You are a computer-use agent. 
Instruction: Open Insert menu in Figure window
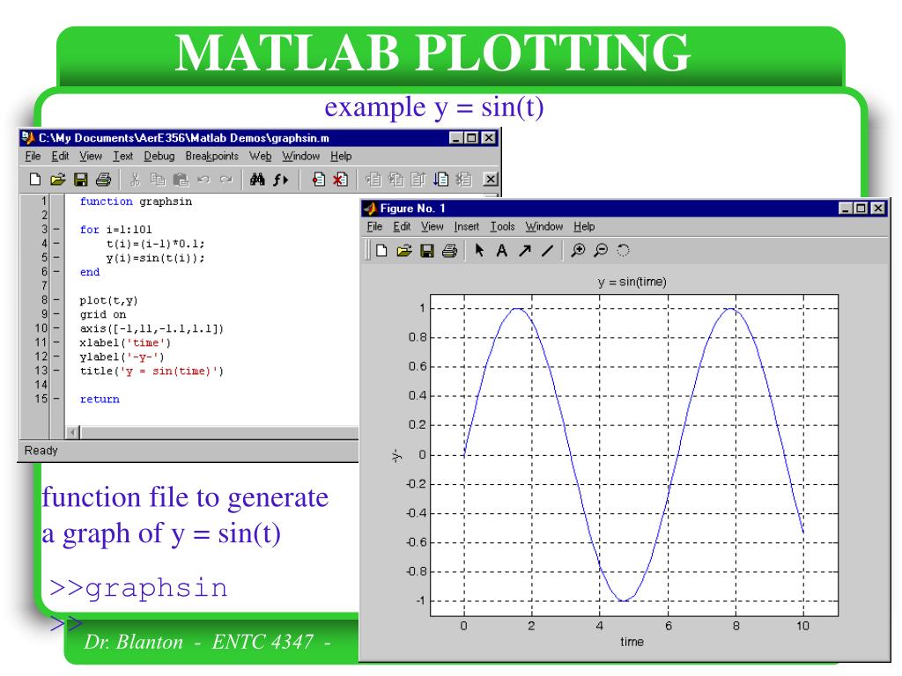[x=466, y=226]
